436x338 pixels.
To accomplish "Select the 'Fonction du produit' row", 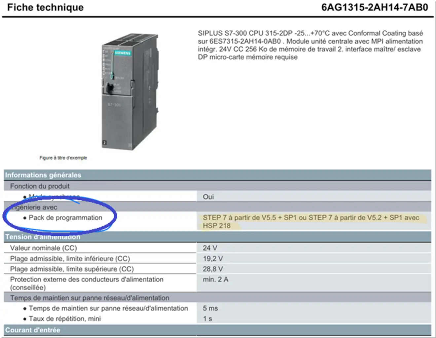I will (x=217, y=186).
